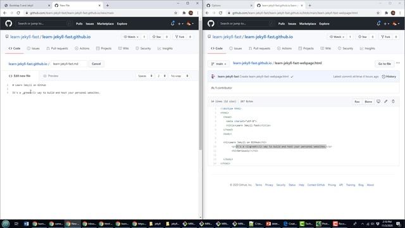
Task: Switch to Preview tab in editor
Action: point(51,76)
